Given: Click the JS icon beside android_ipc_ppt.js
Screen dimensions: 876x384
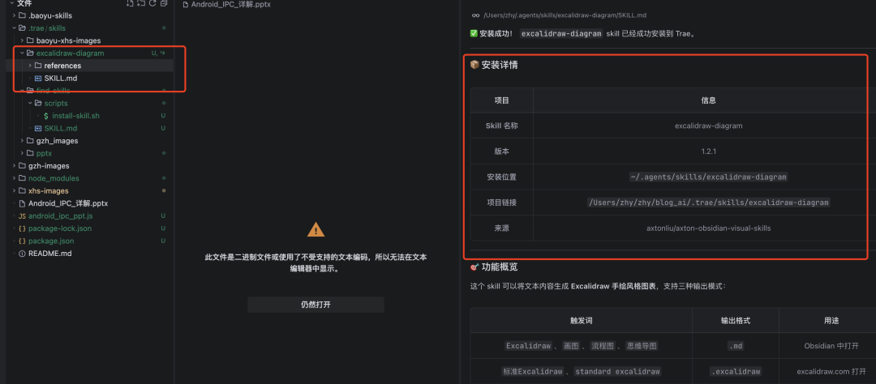Looking at the screenshot, I should [22, 216].
